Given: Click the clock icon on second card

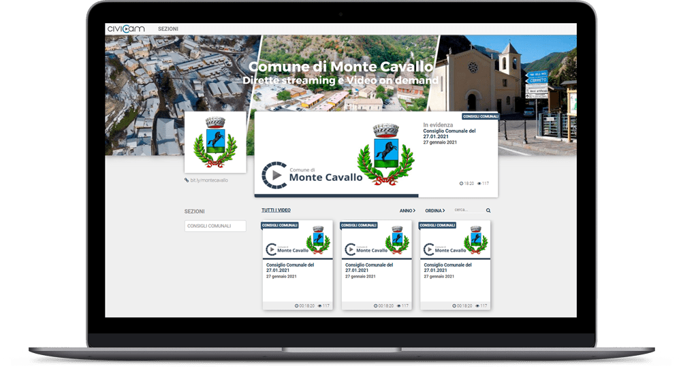Looking at the screenshot, I should [376, 306].
